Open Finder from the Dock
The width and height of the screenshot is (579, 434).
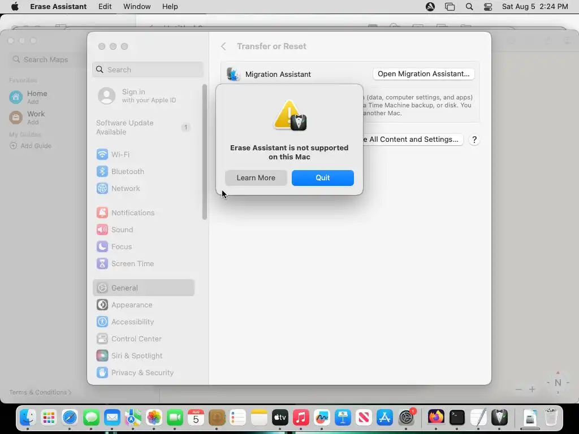(x=28, y=418)
